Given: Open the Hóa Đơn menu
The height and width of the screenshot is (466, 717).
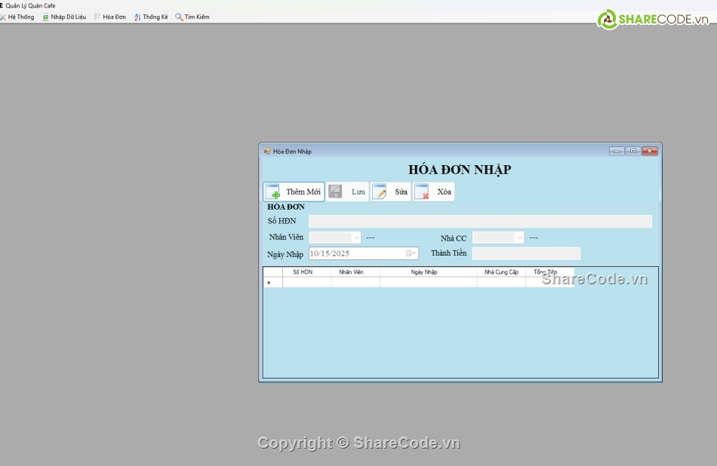Looking at the screenshot, I should tap(110, 17).
